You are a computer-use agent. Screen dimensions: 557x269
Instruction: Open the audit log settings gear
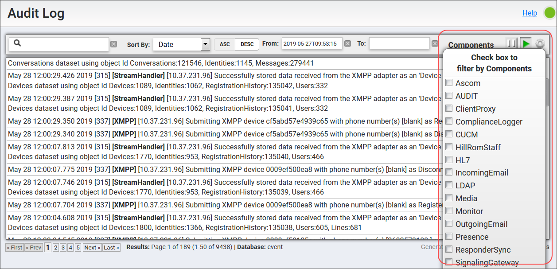pos(540,42)
